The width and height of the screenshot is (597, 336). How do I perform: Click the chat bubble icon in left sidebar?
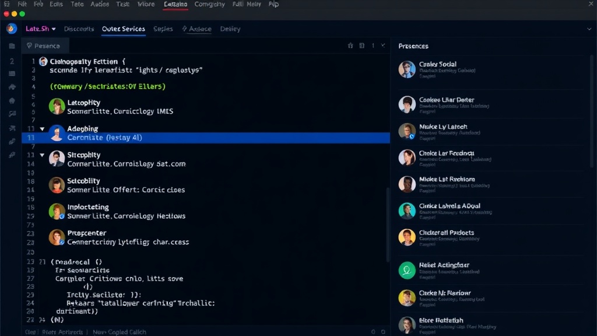pyautogui.click(x=12, y=114)
